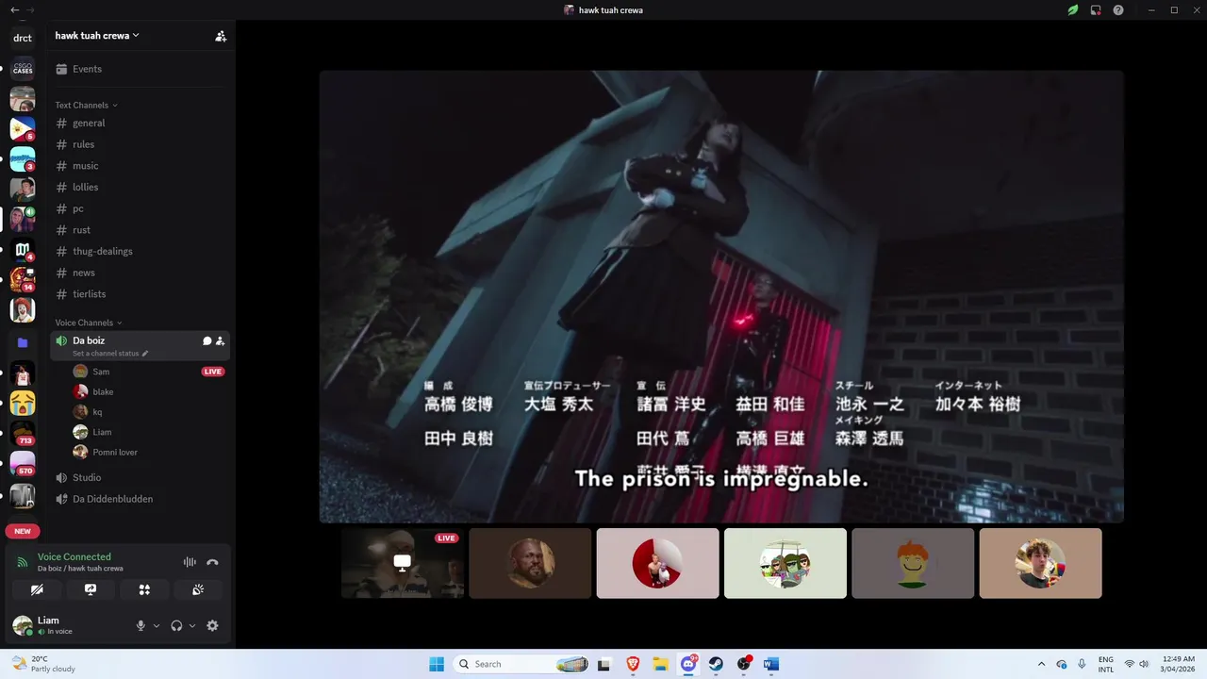Click the main stream video area
Viewport: 1207px width, 679px height.
(x=721, y=296)
